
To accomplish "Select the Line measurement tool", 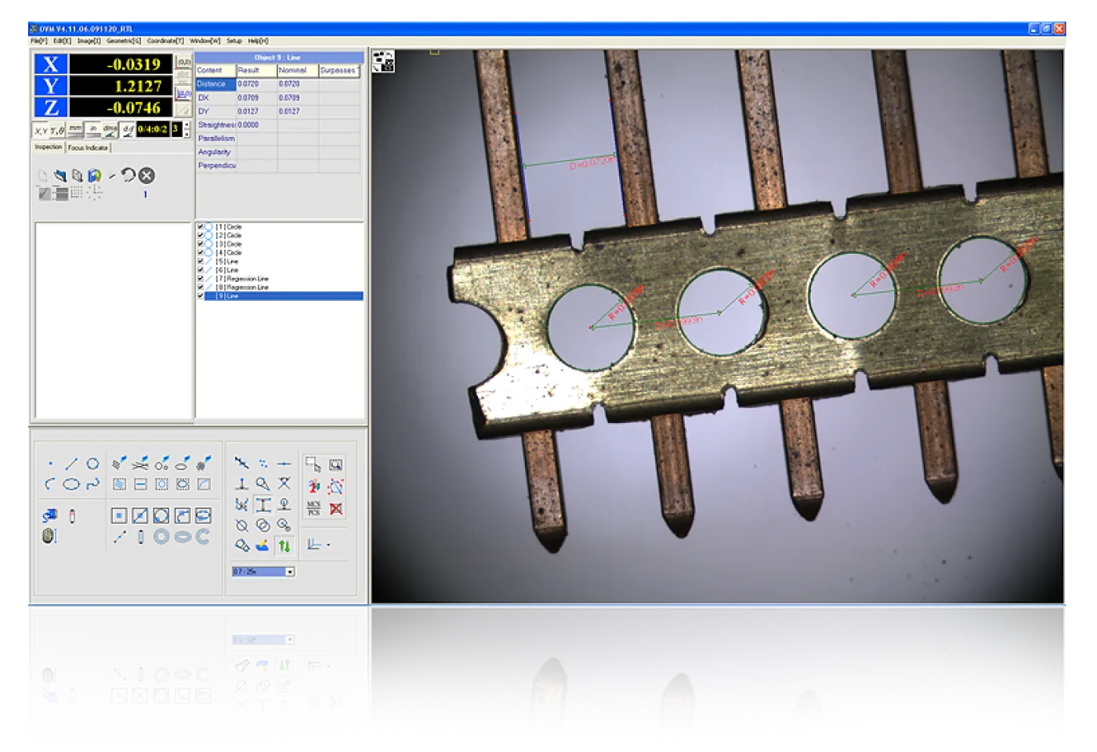I will (x=71, y=464).
